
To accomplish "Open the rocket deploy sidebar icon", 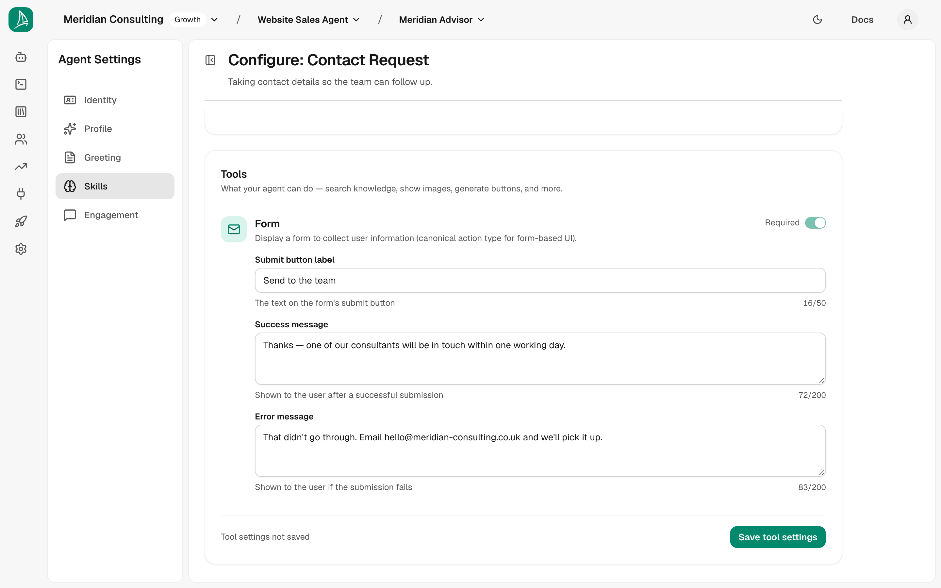I will [x=21, y=222].
